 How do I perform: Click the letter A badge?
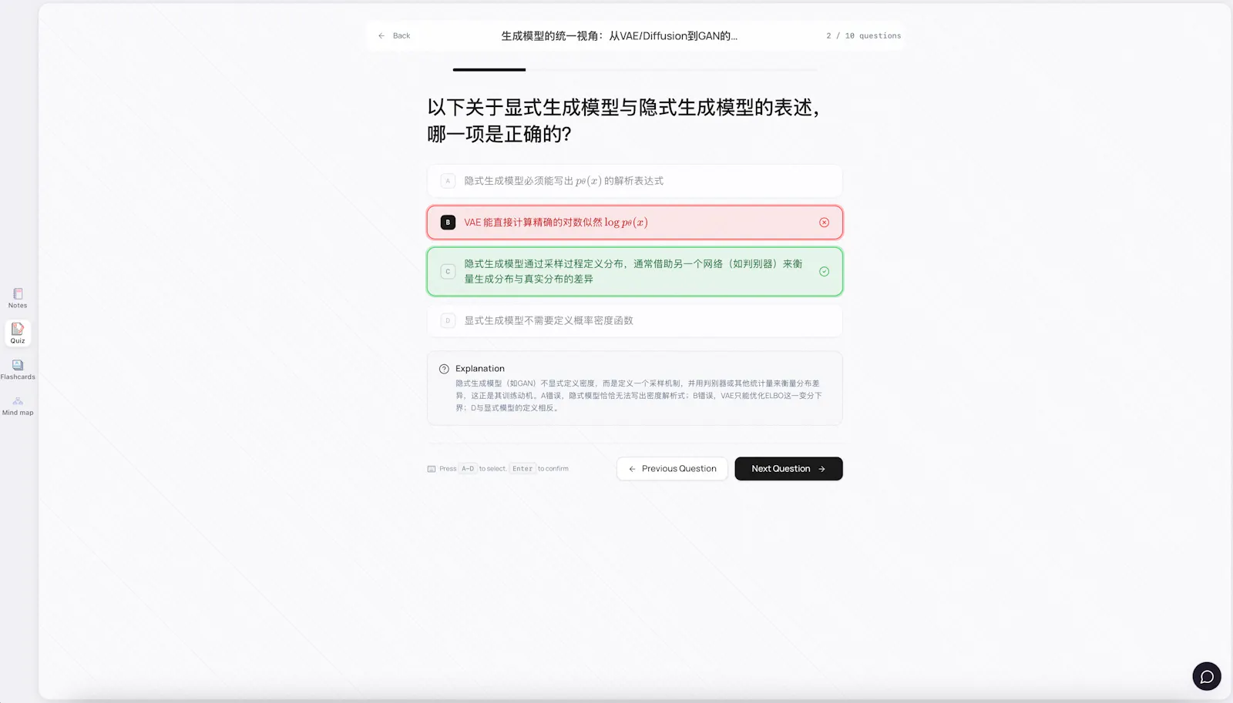click(x=448, y=181)
